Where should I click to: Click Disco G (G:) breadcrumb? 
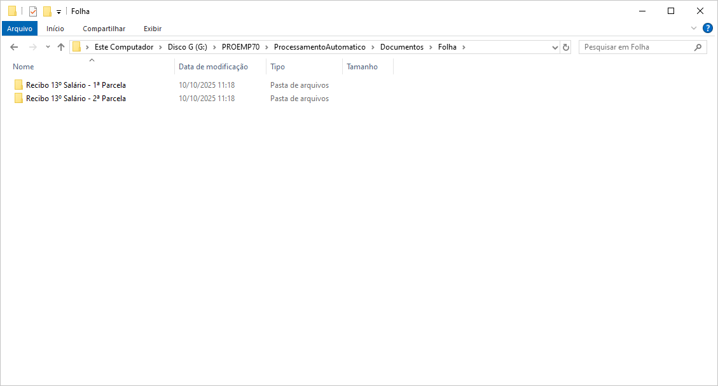(187, 47)
